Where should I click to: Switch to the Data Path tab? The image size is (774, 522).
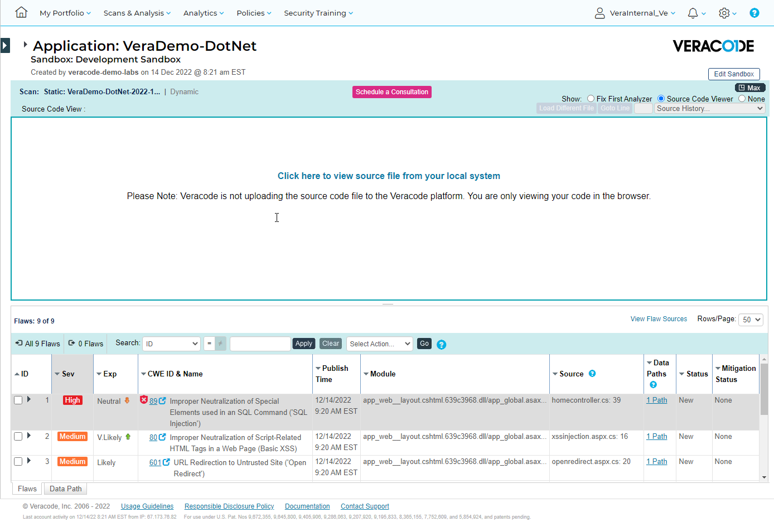click(66, 489)
